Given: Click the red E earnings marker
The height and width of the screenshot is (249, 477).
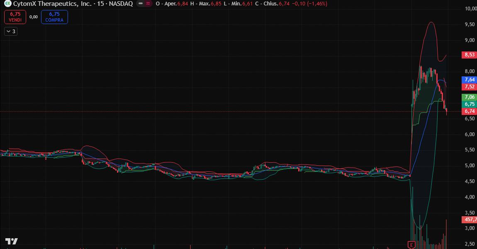Looking at the screenshot, I should coord(411,245).
